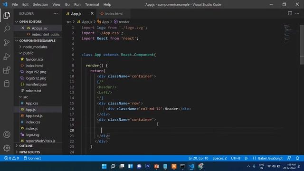Open the File menu
This screenshot has width=304, height=171.
click(x=15, y=4)
